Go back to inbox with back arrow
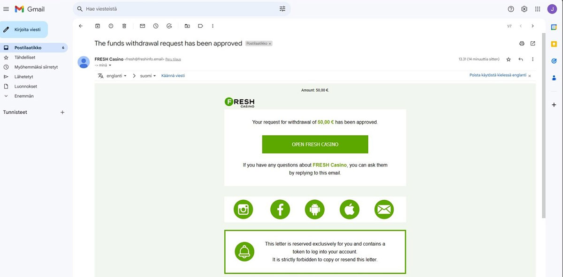563x277 pixels. 81,26
